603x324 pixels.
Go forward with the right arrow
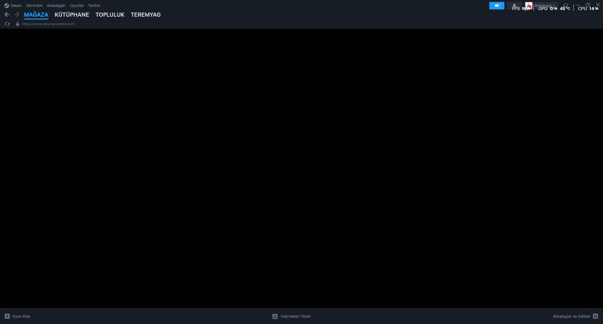click(x=17, y=14)
